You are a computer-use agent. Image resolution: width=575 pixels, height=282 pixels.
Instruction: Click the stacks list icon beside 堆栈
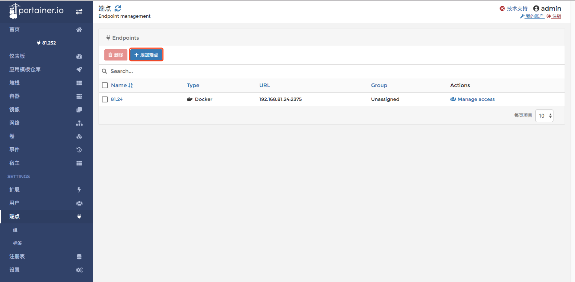click(79, 83)
